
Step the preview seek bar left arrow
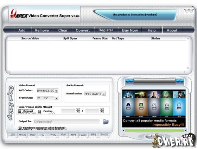pyautogui.click(x=123, y=131)
